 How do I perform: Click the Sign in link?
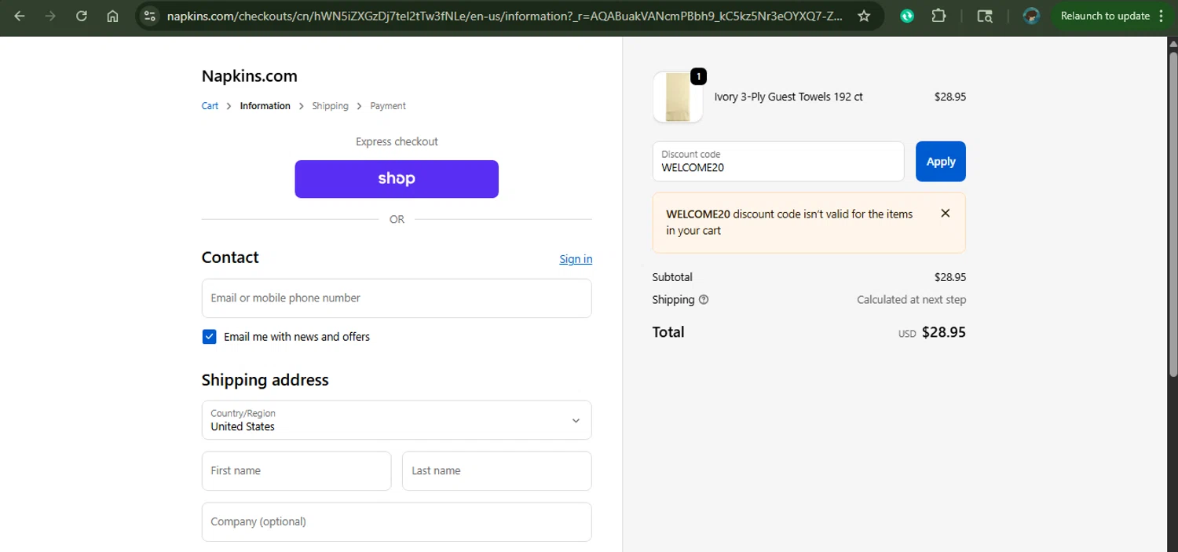click(x=576, y=259)
